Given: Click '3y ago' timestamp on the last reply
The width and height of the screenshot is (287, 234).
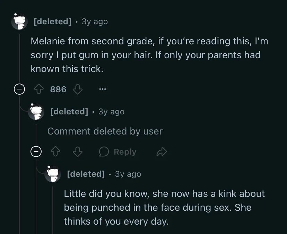Looking at the screenshot, I should tap(128, 174).
